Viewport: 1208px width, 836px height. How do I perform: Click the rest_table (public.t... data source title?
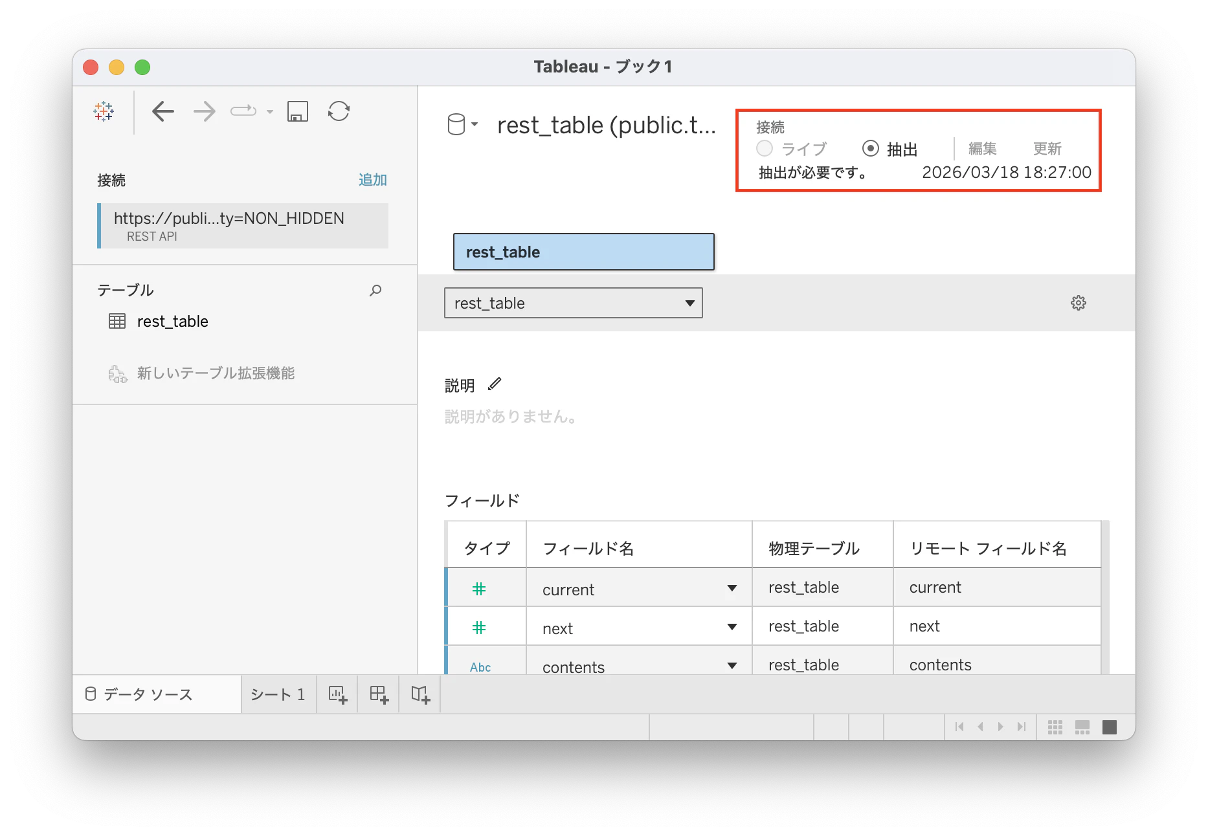607,125
